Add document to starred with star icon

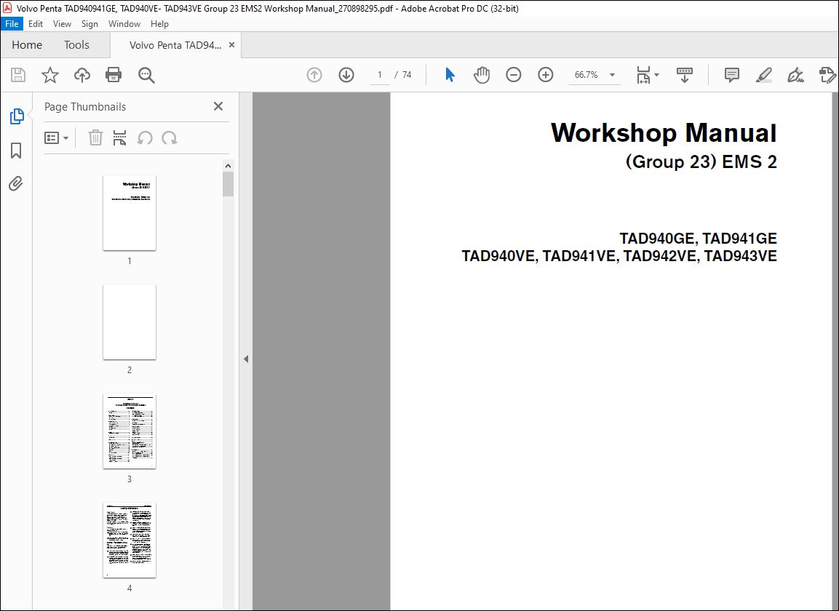coord(49,75)
